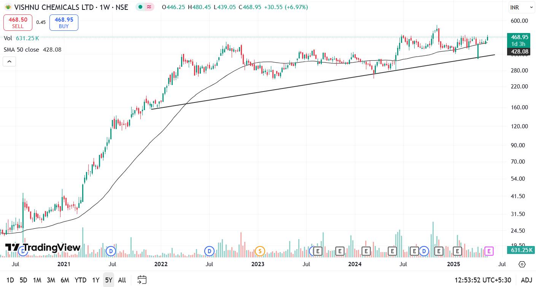Click the 1d 3h bar countdown label
Image resolution: width=536 pixels, height=287 pixels.
point(518,44)
